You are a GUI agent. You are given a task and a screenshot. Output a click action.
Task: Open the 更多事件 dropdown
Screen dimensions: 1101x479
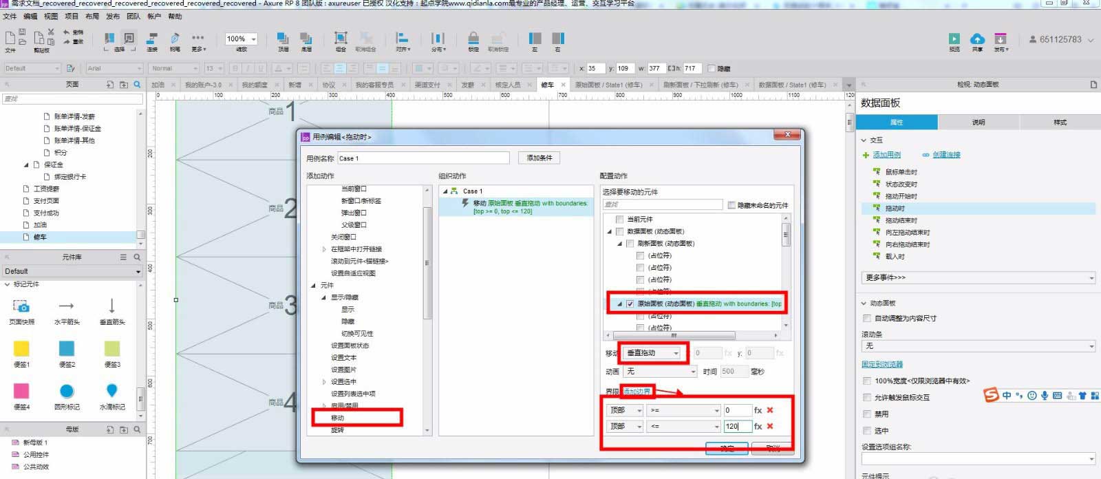[x=977, y=277]
